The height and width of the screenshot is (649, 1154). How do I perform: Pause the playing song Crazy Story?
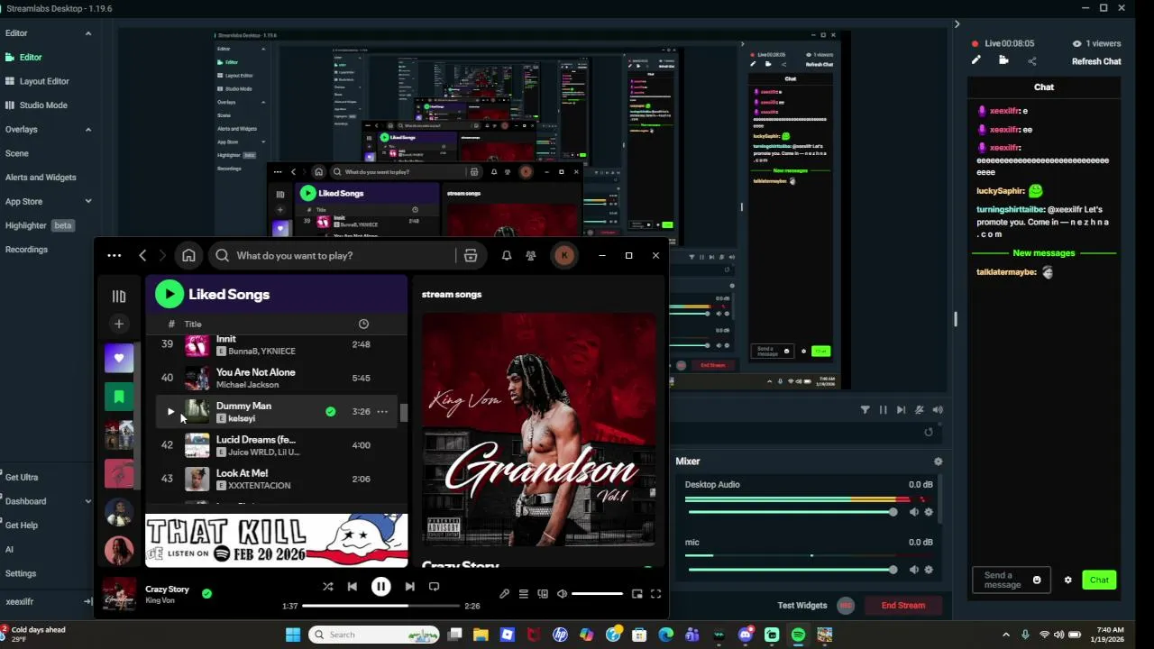[380, 586]
